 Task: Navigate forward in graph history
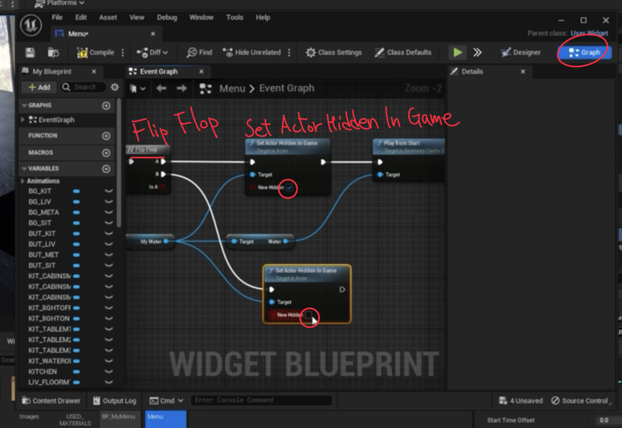pos(181,88)
